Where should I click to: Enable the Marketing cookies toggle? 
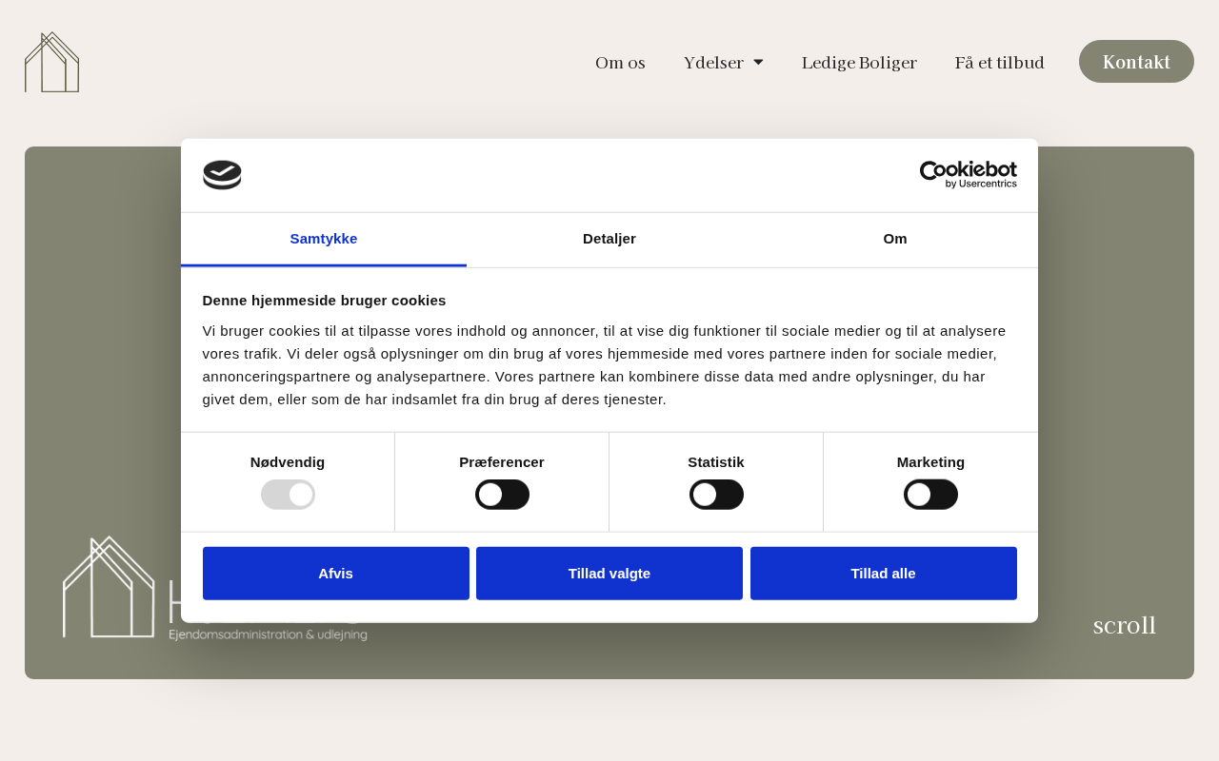930,495
